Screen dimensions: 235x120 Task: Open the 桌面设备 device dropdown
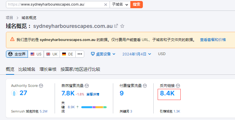[103, 54]
